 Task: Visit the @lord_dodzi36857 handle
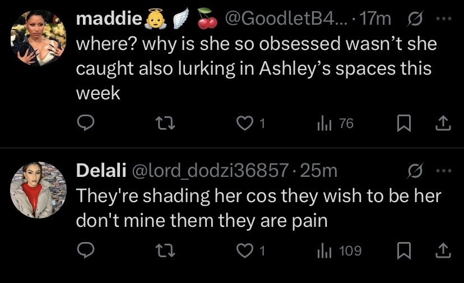[210, 171]
